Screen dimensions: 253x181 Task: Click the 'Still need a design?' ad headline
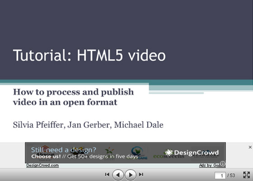pos(64,150)
